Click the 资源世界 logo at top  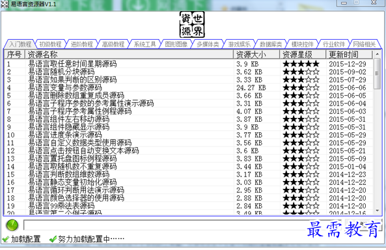(192, 25)
